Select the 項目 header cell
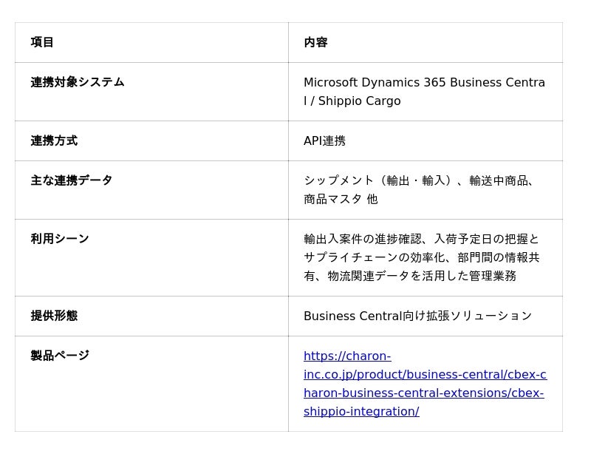Viewport: 591px width, 454px height. click(x=151, y=43)
